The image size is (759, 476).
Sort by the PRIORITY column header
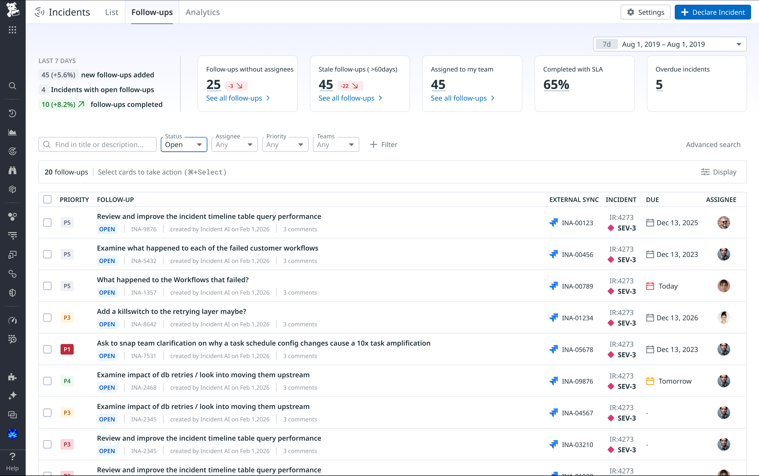point(74,200)
